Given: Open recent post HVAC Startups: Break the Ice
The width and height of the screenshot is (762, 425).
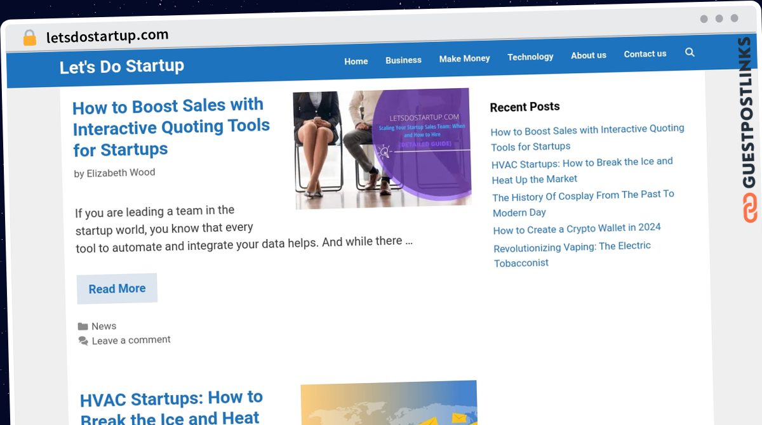Looking at the screenshot, I should tap(582, 171).
